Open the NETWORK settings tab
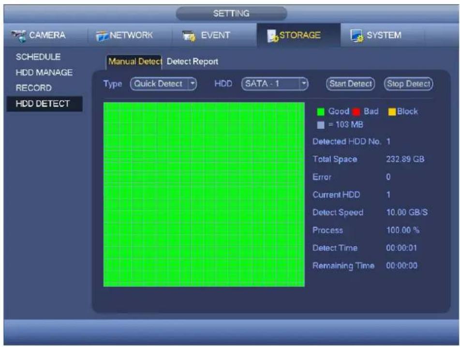The image size is (460, 347). pos(130,35)
